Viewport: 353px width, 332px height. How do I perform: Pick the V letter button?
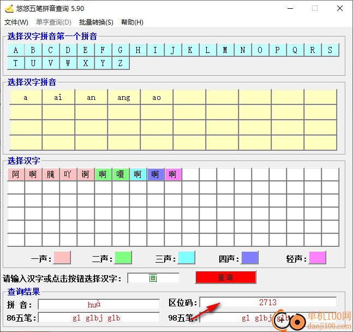pyautogui.click(x=51, y=63)
